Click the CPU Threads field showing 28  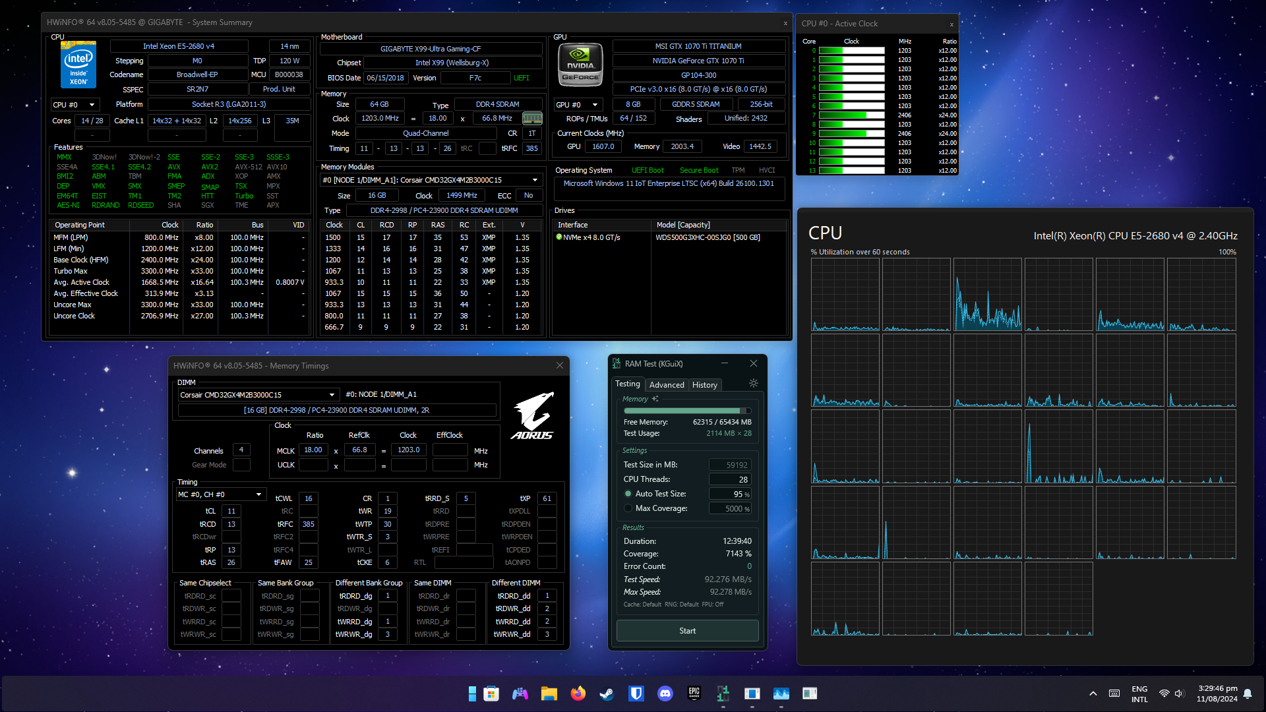point(731,480)
